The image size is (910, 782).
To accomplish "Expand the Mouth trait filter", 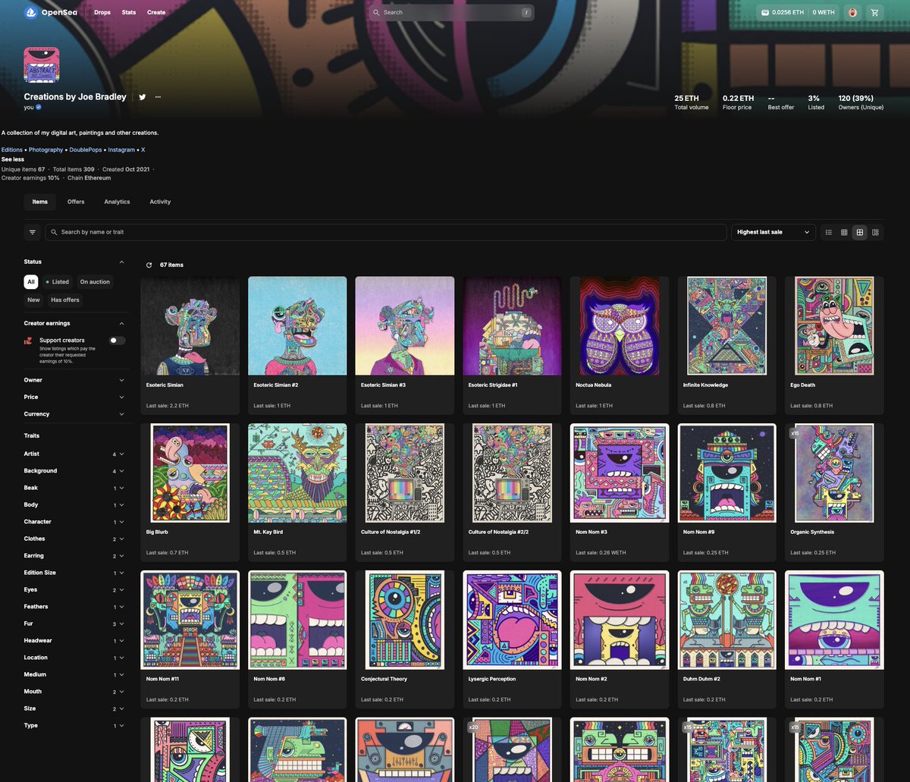I will (x=74, y=692).
